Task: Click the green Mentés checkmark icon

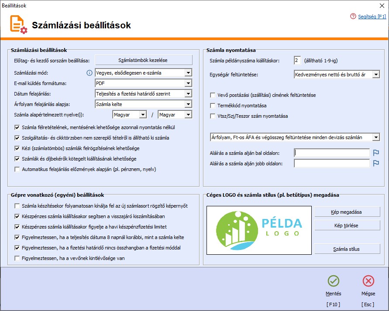Action: 334,280
